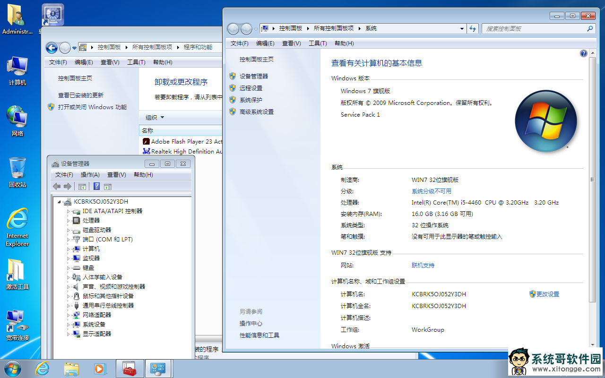
Task: Open the System window address bar dropdown
Action: pos(462,29)
